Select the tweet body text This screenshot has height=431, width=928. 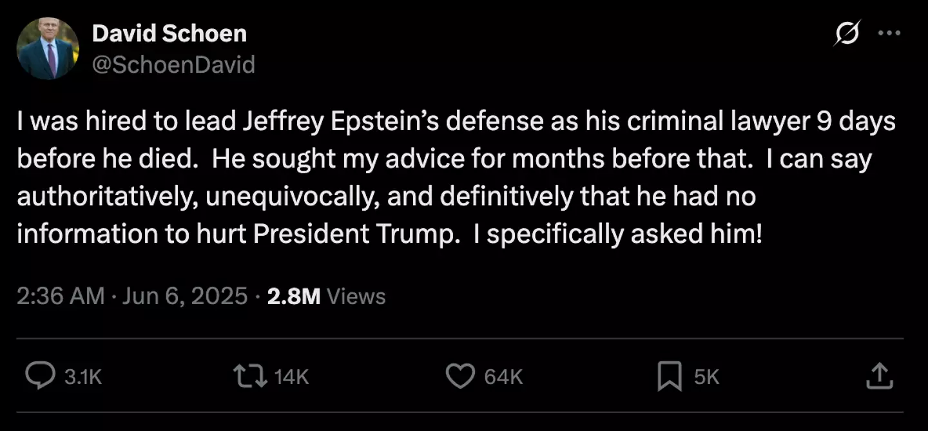click(451, 177)
